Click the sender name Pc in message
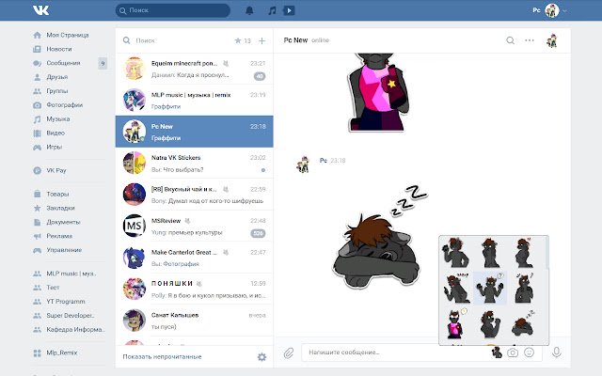Image resolution: width=602 pixels, height=376 pixels. 324,161
